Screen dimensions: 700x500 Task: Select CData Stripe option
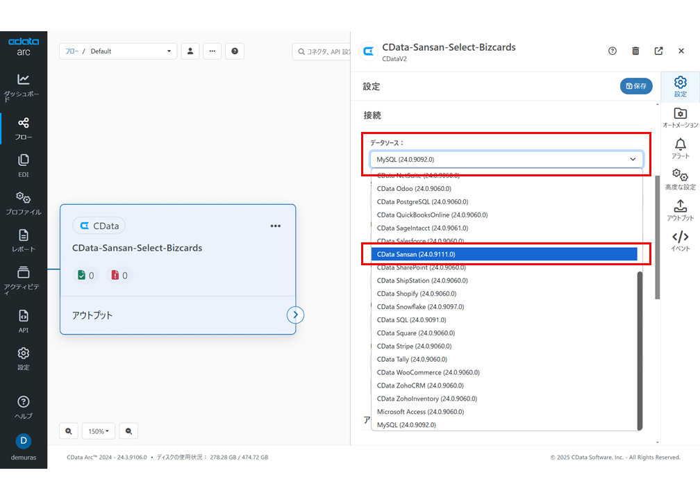pyautogui.click(x=504, y=346)
